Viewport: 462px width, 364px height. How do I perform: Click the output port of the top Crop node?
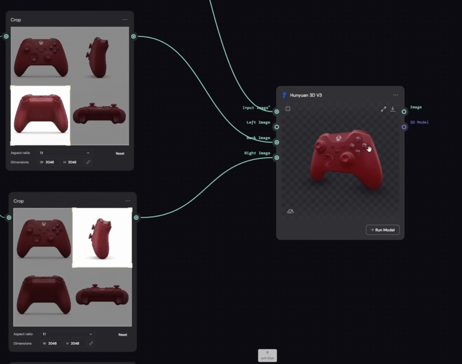[x=134, y=37]
